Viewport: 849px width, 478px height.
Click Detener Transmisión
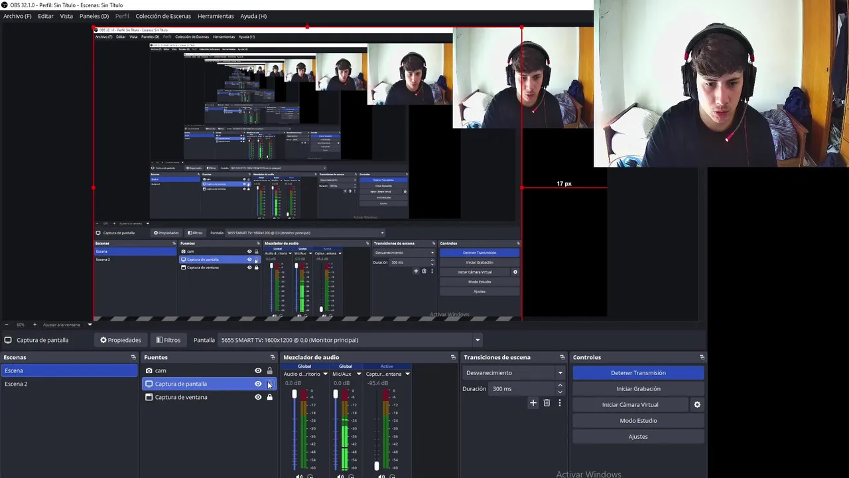pyautogui.click(x=638, y=372)
